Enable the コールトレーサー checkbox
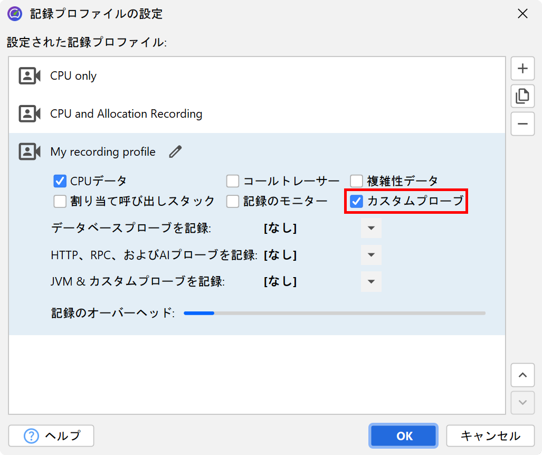542x455 pixels. tap(233, 182)
